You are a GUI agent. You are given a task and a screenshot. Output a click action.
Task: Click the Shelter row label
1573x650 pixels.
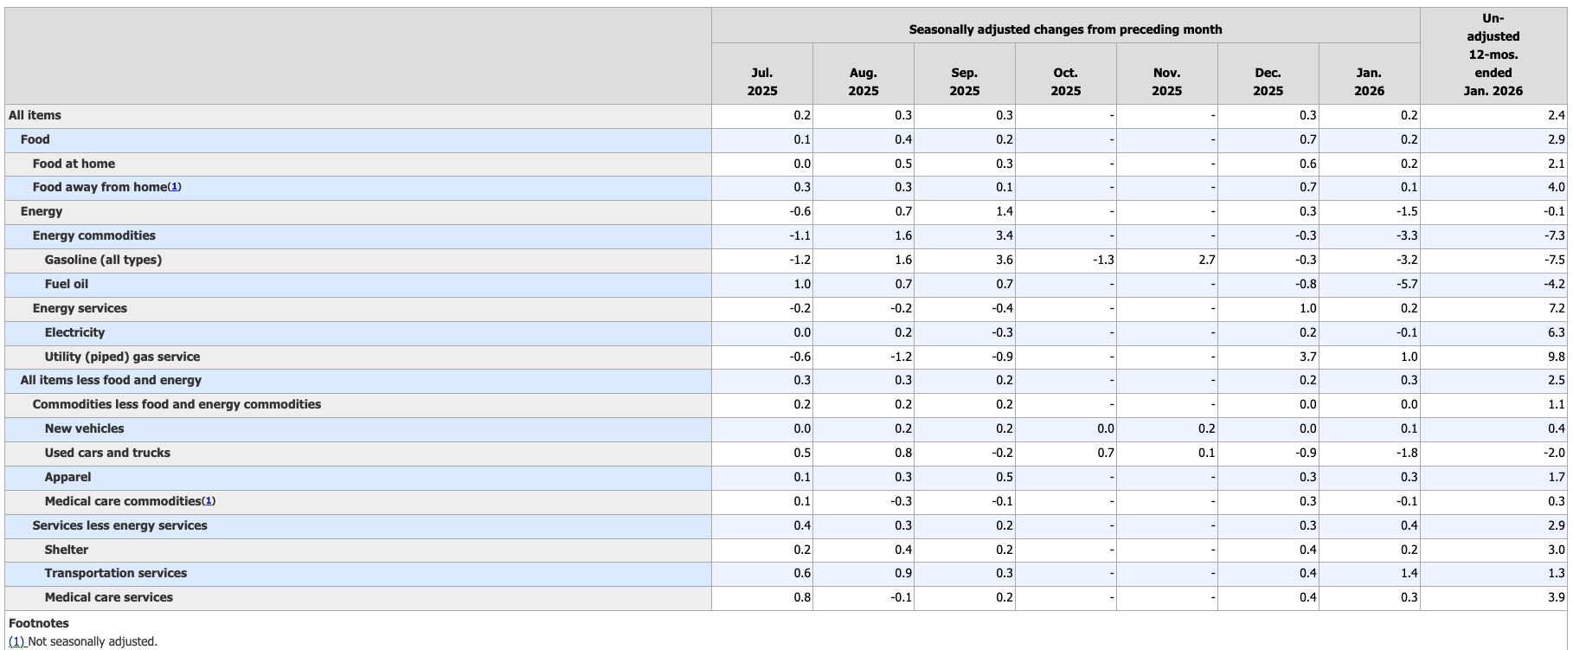coord(67,550)
